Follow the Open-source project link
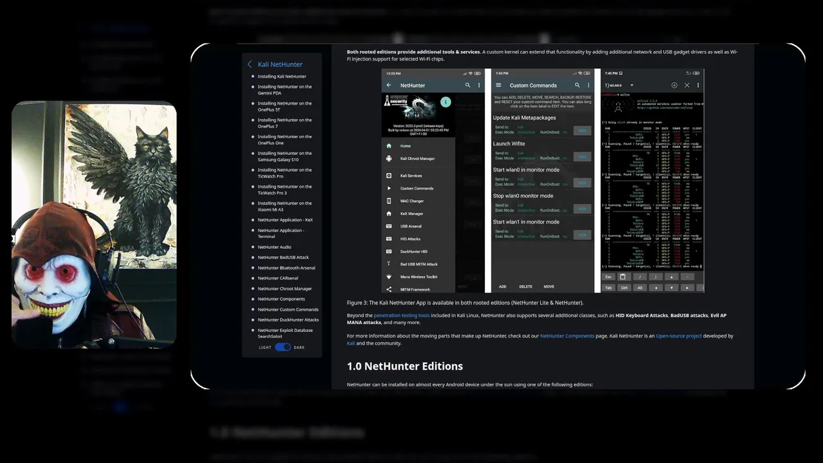Image resolution: width=823 pixels, height=463 pixels. coord(679,336)
